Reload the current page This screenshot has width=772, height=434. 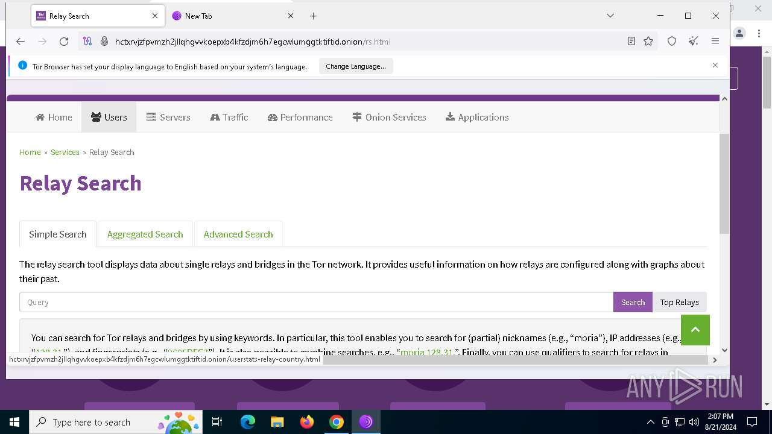(64, 42)
